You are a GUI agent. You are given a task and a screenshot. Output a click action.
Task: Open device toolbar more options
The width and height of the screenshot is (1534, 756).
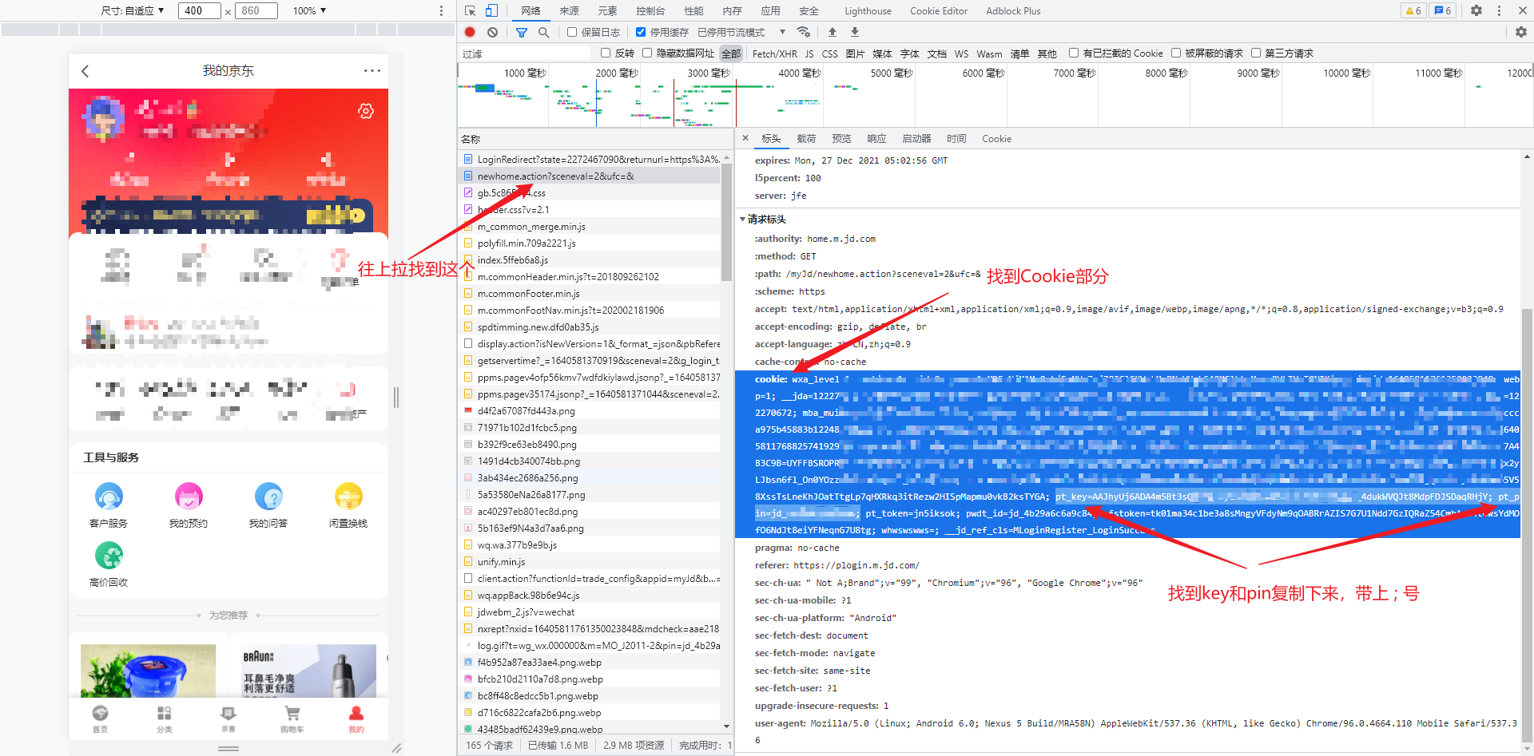pyautogui.click(x=441, y=10)
